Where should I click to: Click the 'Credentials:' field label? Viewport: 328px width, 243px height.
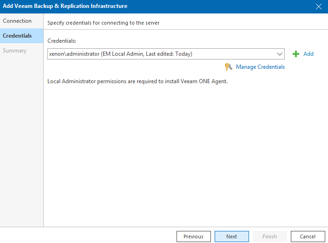pyautogui.click(x=62, y=41)
